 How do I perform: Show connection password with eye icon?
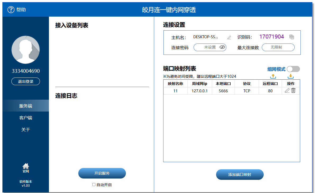tap(222, 47)
